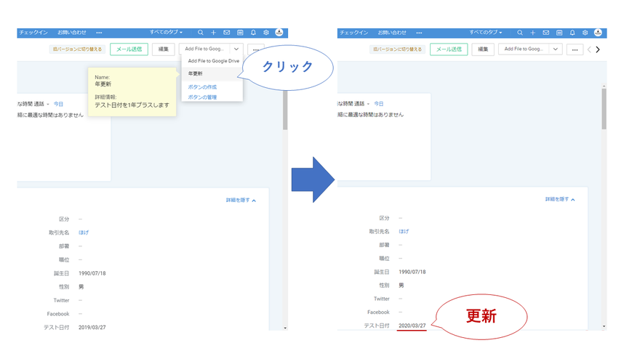The height and width of the screenshot is (351, 624).
Task: Click the search icon in the left panel
Action: [200, 33]
